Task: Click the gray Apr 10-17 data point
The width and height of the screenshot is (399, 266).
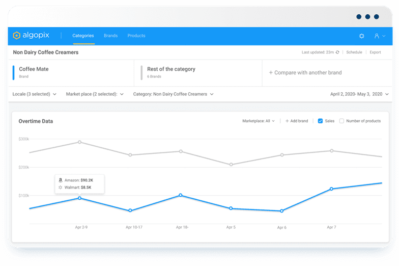Action: (x=130, y=155)
